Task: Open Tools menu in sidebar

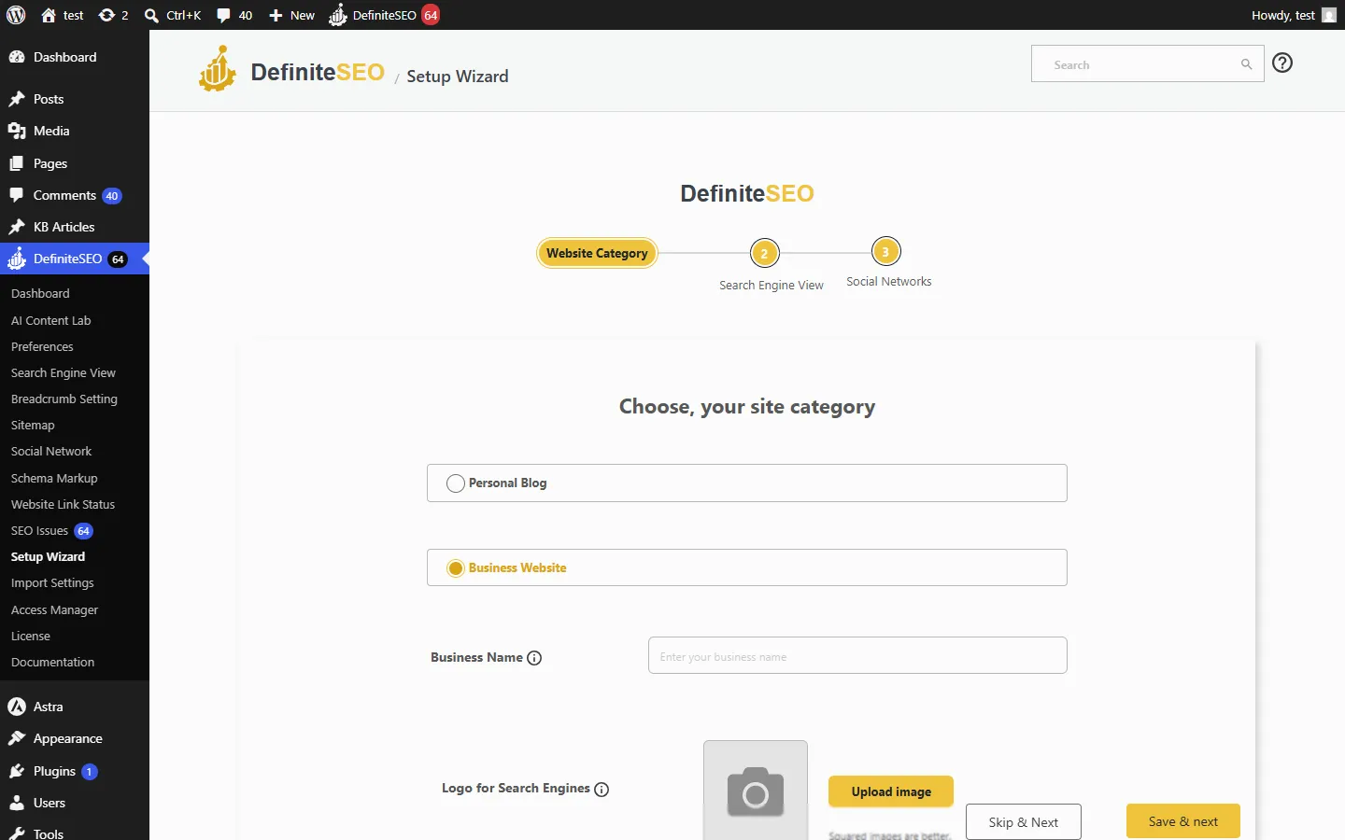Action: [75, 833]
